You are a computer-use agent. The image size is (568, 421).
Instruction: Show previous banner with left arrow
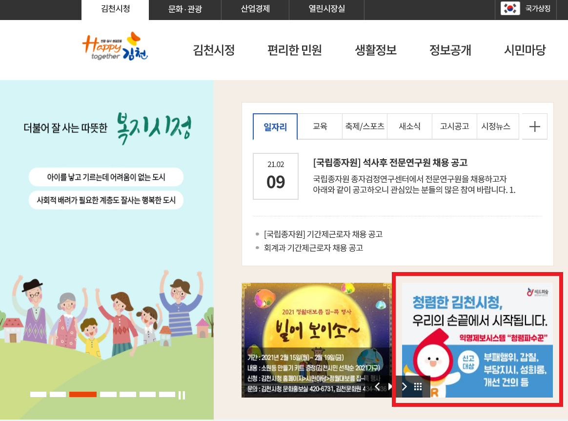point(378,386)
